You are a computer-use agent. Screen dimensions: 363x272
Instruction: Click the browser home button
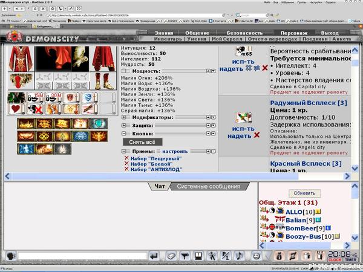[x=52, y=9]
